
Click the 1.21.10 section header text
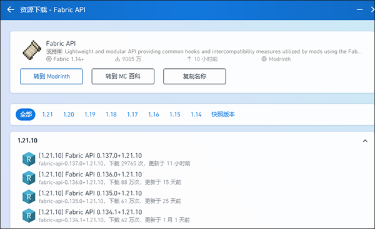coord(27,140)
